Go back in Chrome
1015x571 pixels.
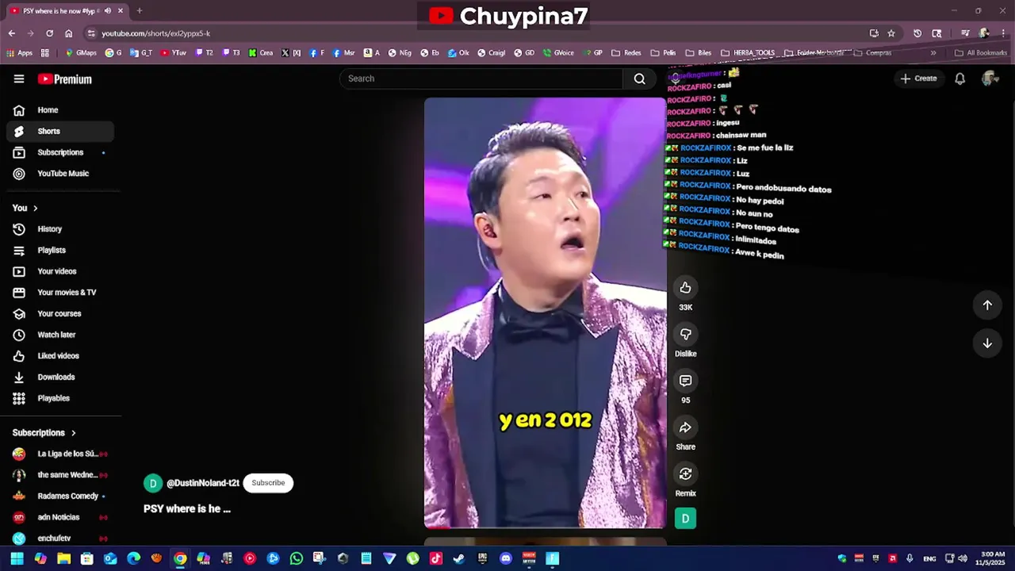coord(11,33)
